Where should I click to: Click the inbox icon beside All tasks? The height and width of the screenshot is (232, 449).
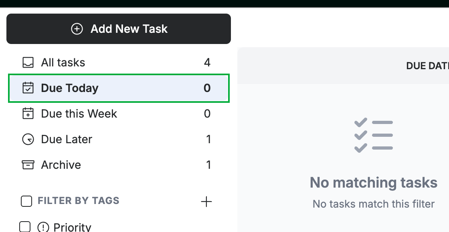click(28, 62)
